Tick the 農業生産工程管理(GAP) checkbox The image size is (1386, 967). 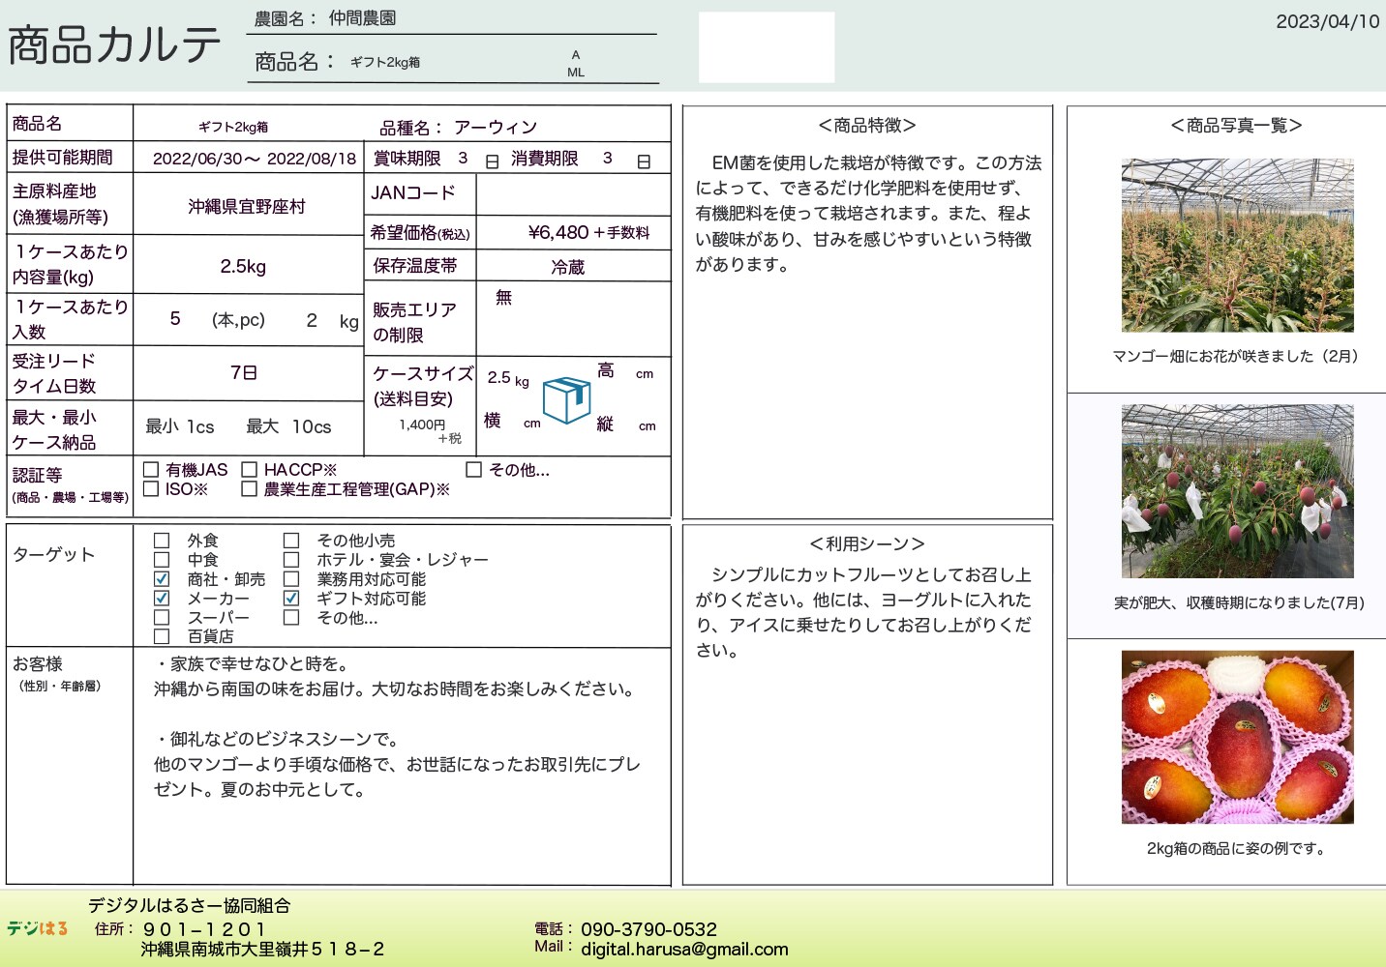click(x=250, y=489)
